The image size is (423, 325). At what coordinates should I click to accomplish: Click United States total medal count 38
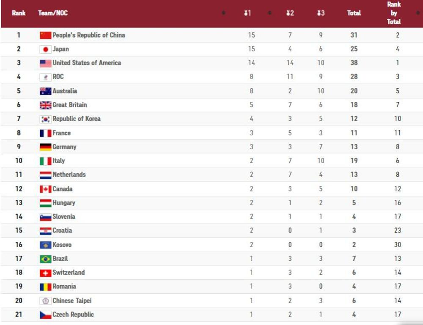(x=354, y=63)
